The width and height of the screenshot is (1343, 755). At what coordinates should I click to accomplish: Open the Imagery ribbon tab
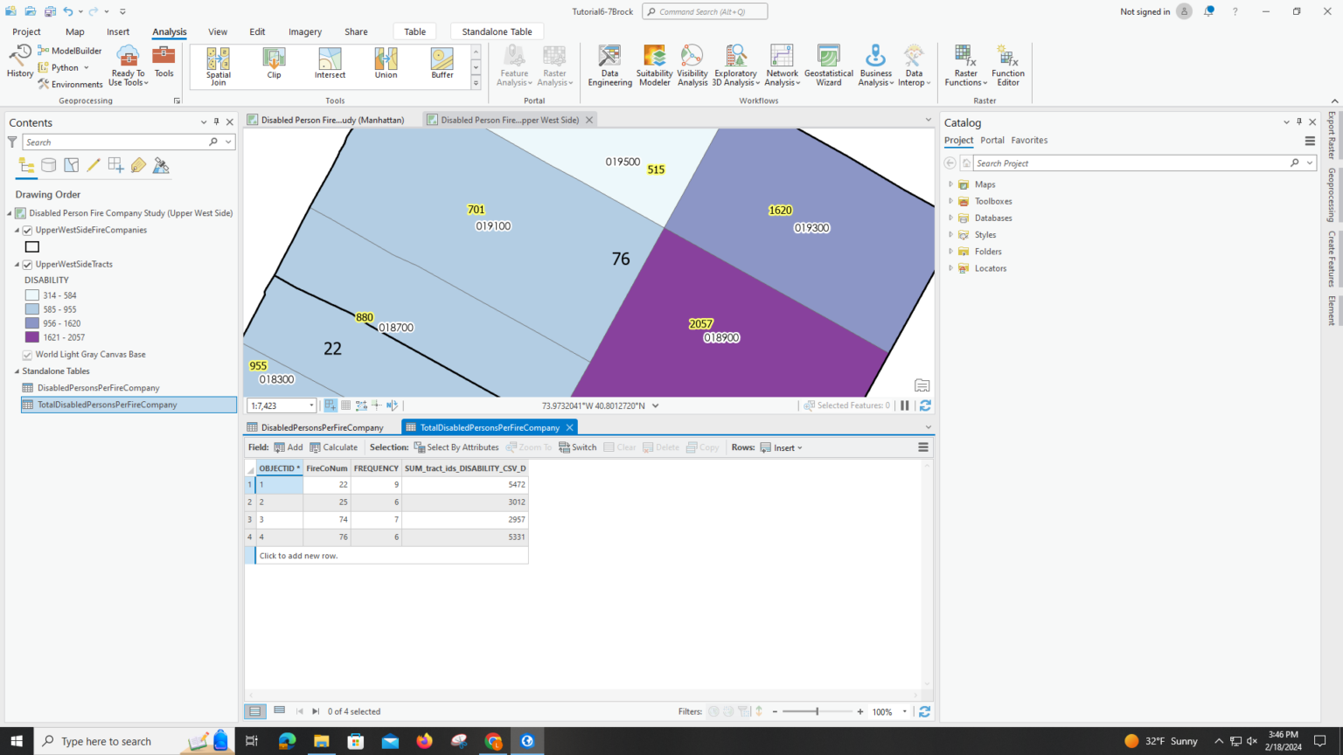(x=304, y=31)
